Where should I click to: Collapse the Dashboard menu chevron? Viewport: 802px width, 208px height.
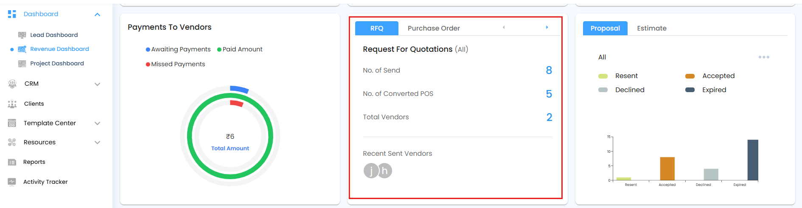(97, 14)
